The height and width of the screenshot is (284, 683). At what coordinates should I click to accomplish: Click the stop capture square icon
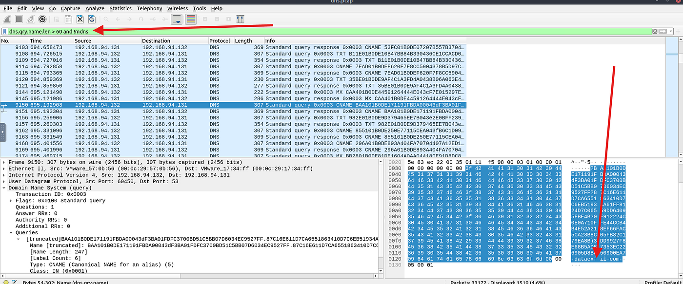click(19, 19)
